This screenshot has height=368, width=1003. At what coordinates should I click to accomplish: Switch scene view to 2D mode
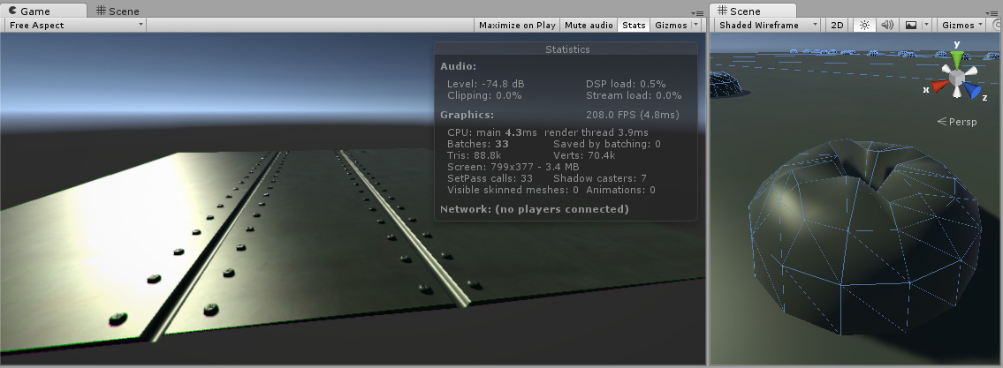click(837, 26)
